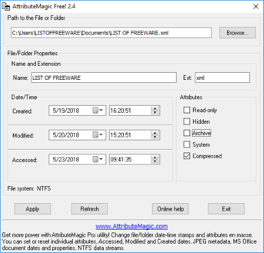Image resolution: width=264 pixels, height=253 pixels.
Task: Increase Modified time with up spinner arrow
Action: pyautogui.click(x=155, y=133)
